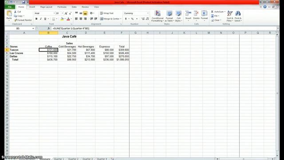The height and width of the screenshot is (160, 284).
Task: Open Find & Select binoculars menu
Action: pos(238,16)
